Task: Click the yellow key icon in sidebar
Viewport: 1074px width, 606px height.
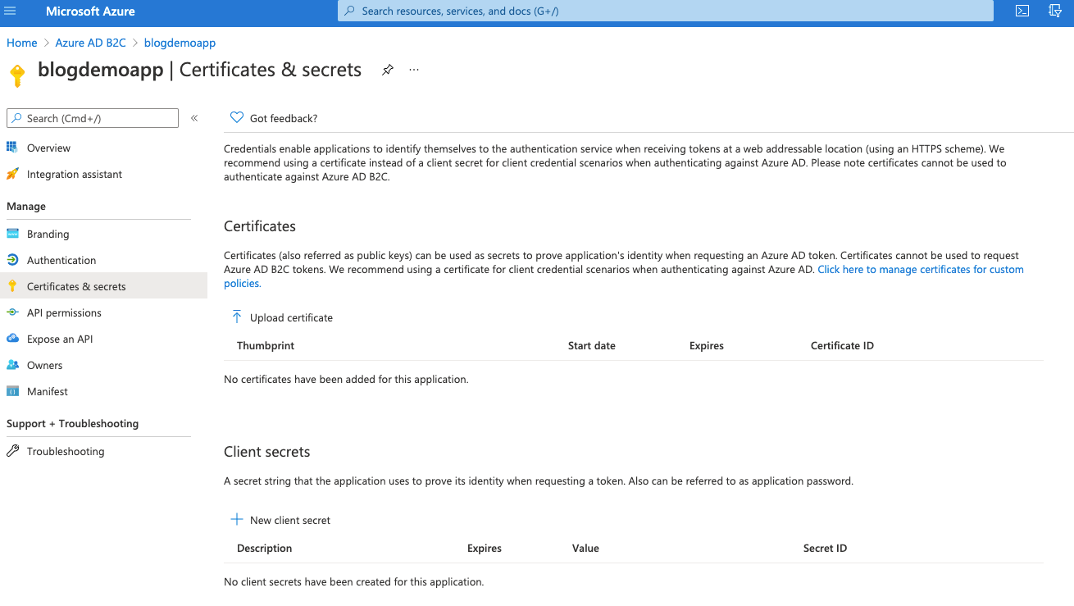Action: 12,286
